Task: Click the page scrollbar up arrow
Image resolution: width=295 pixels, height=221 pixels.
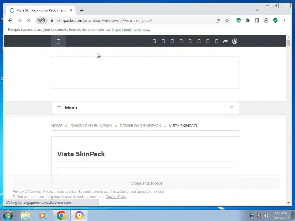Action: coord(288,38)
